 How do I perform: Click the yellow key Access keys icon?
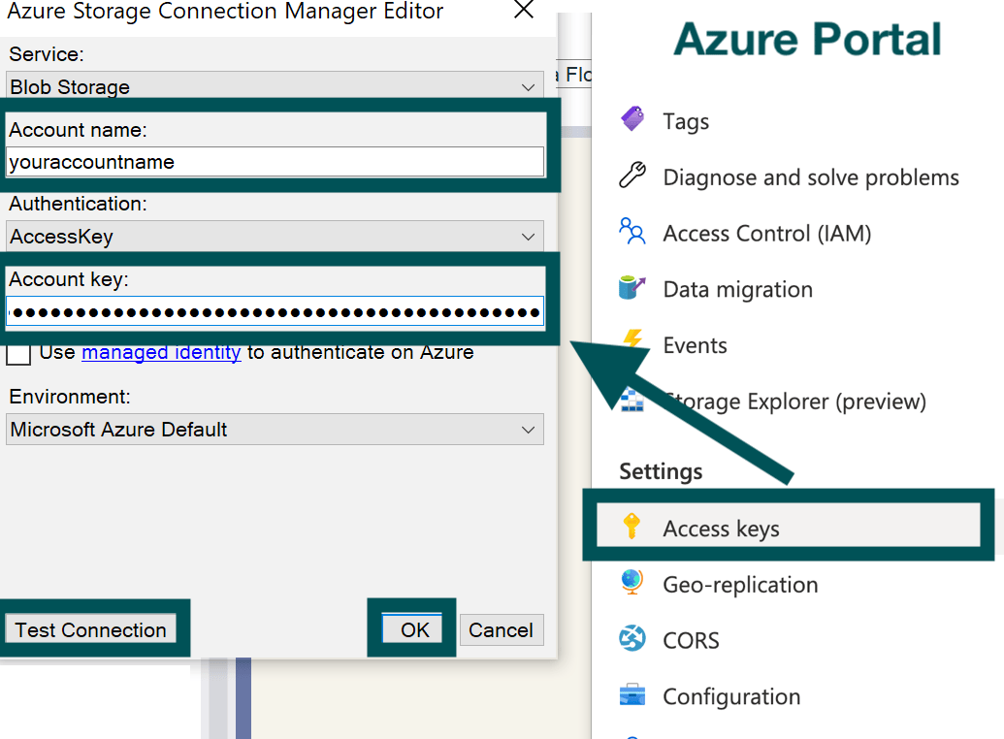[632, 527]
